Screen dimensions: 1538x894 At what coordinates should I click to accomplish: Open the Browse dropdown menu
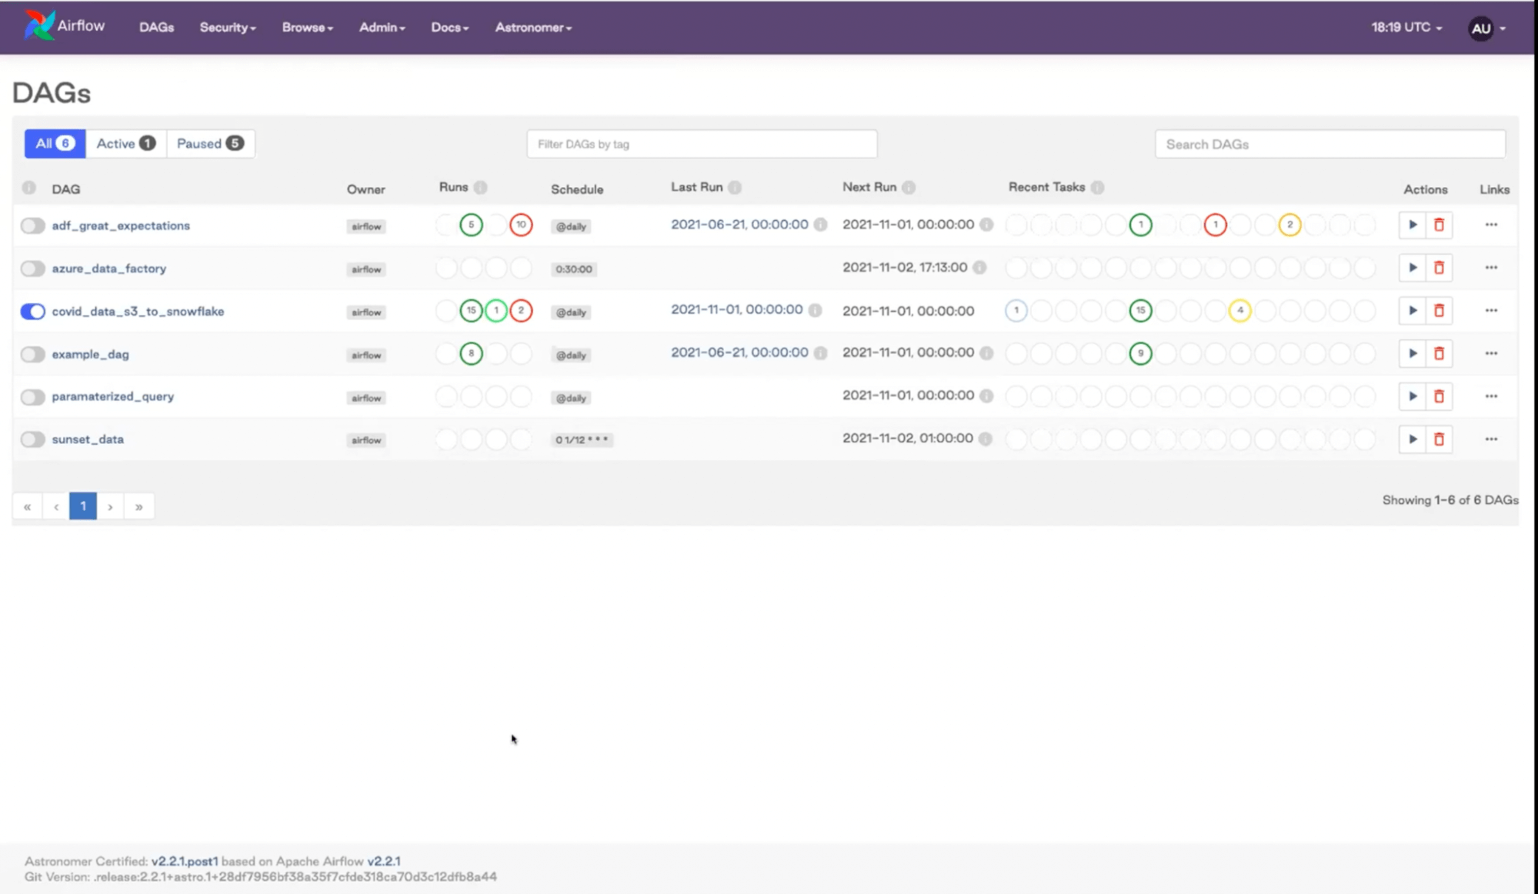tap(307, 28)
